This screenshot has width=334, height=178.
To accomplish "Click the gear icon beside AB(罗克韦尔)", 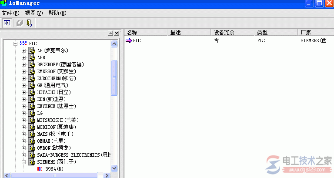I will click(x=32, y=51).
